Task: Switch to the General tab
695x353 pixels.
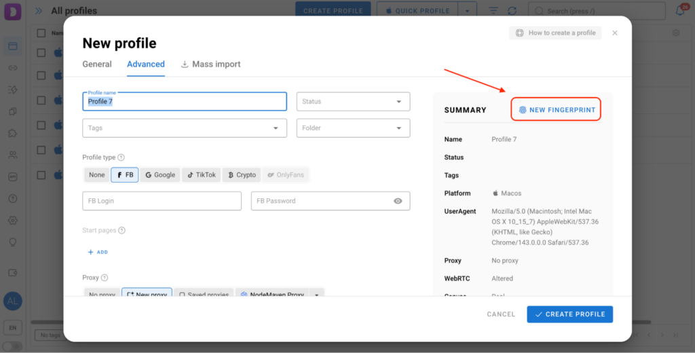Action: click(97, 64)
